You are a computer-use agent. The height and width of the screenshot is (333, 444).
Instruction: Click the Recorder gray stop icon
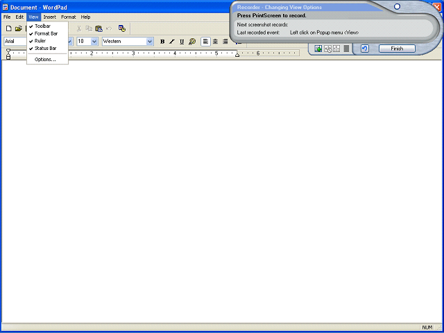pyautogui.click(x=346, y=49)
